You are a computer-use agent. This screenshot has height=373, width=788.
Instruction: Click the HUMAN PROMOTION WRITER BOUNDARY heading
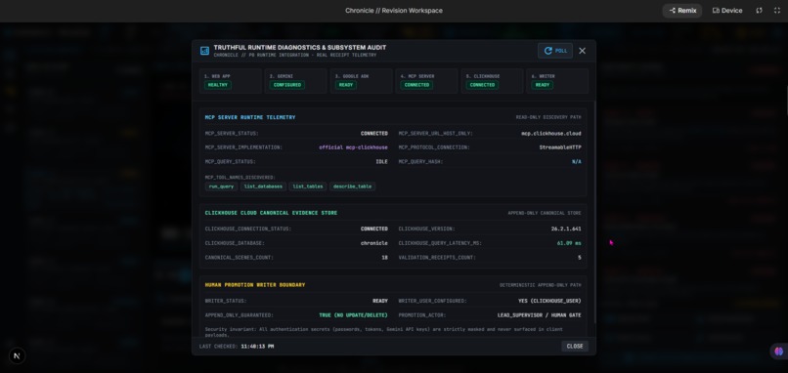(x=255, y=285)
